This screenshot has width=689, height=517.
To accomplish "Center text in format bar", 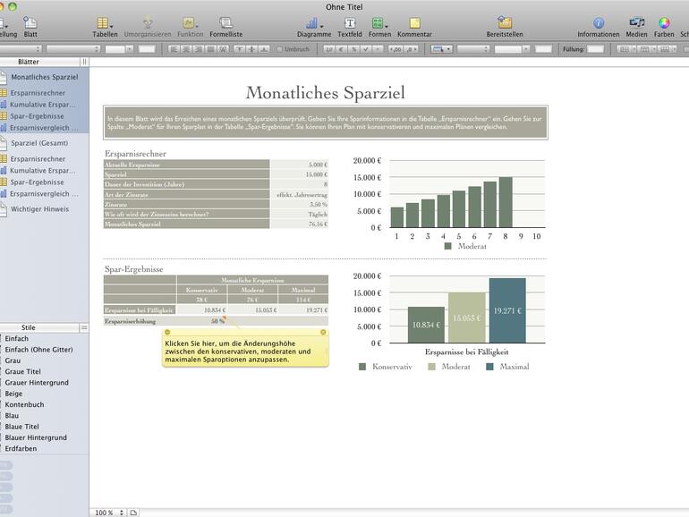I will pos(186,49).
